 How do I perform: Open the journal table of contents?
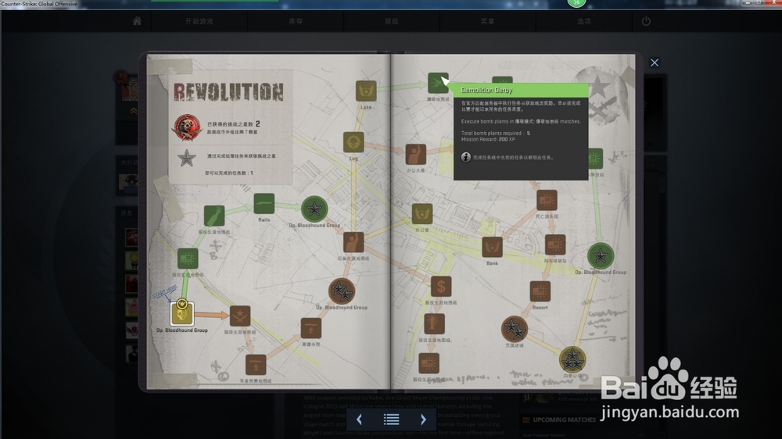(x=392, y=419)
